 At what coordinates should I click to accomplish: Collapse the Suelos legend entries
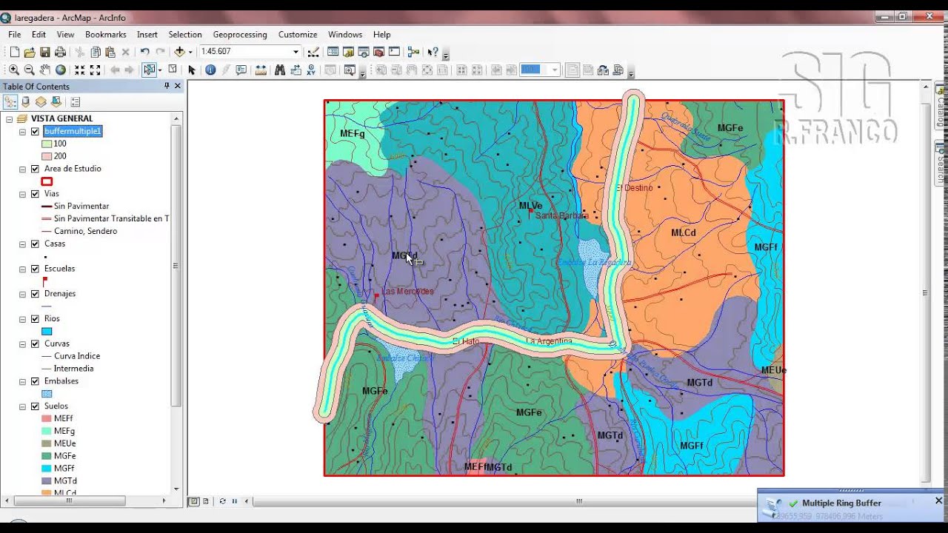coord(21,406)
